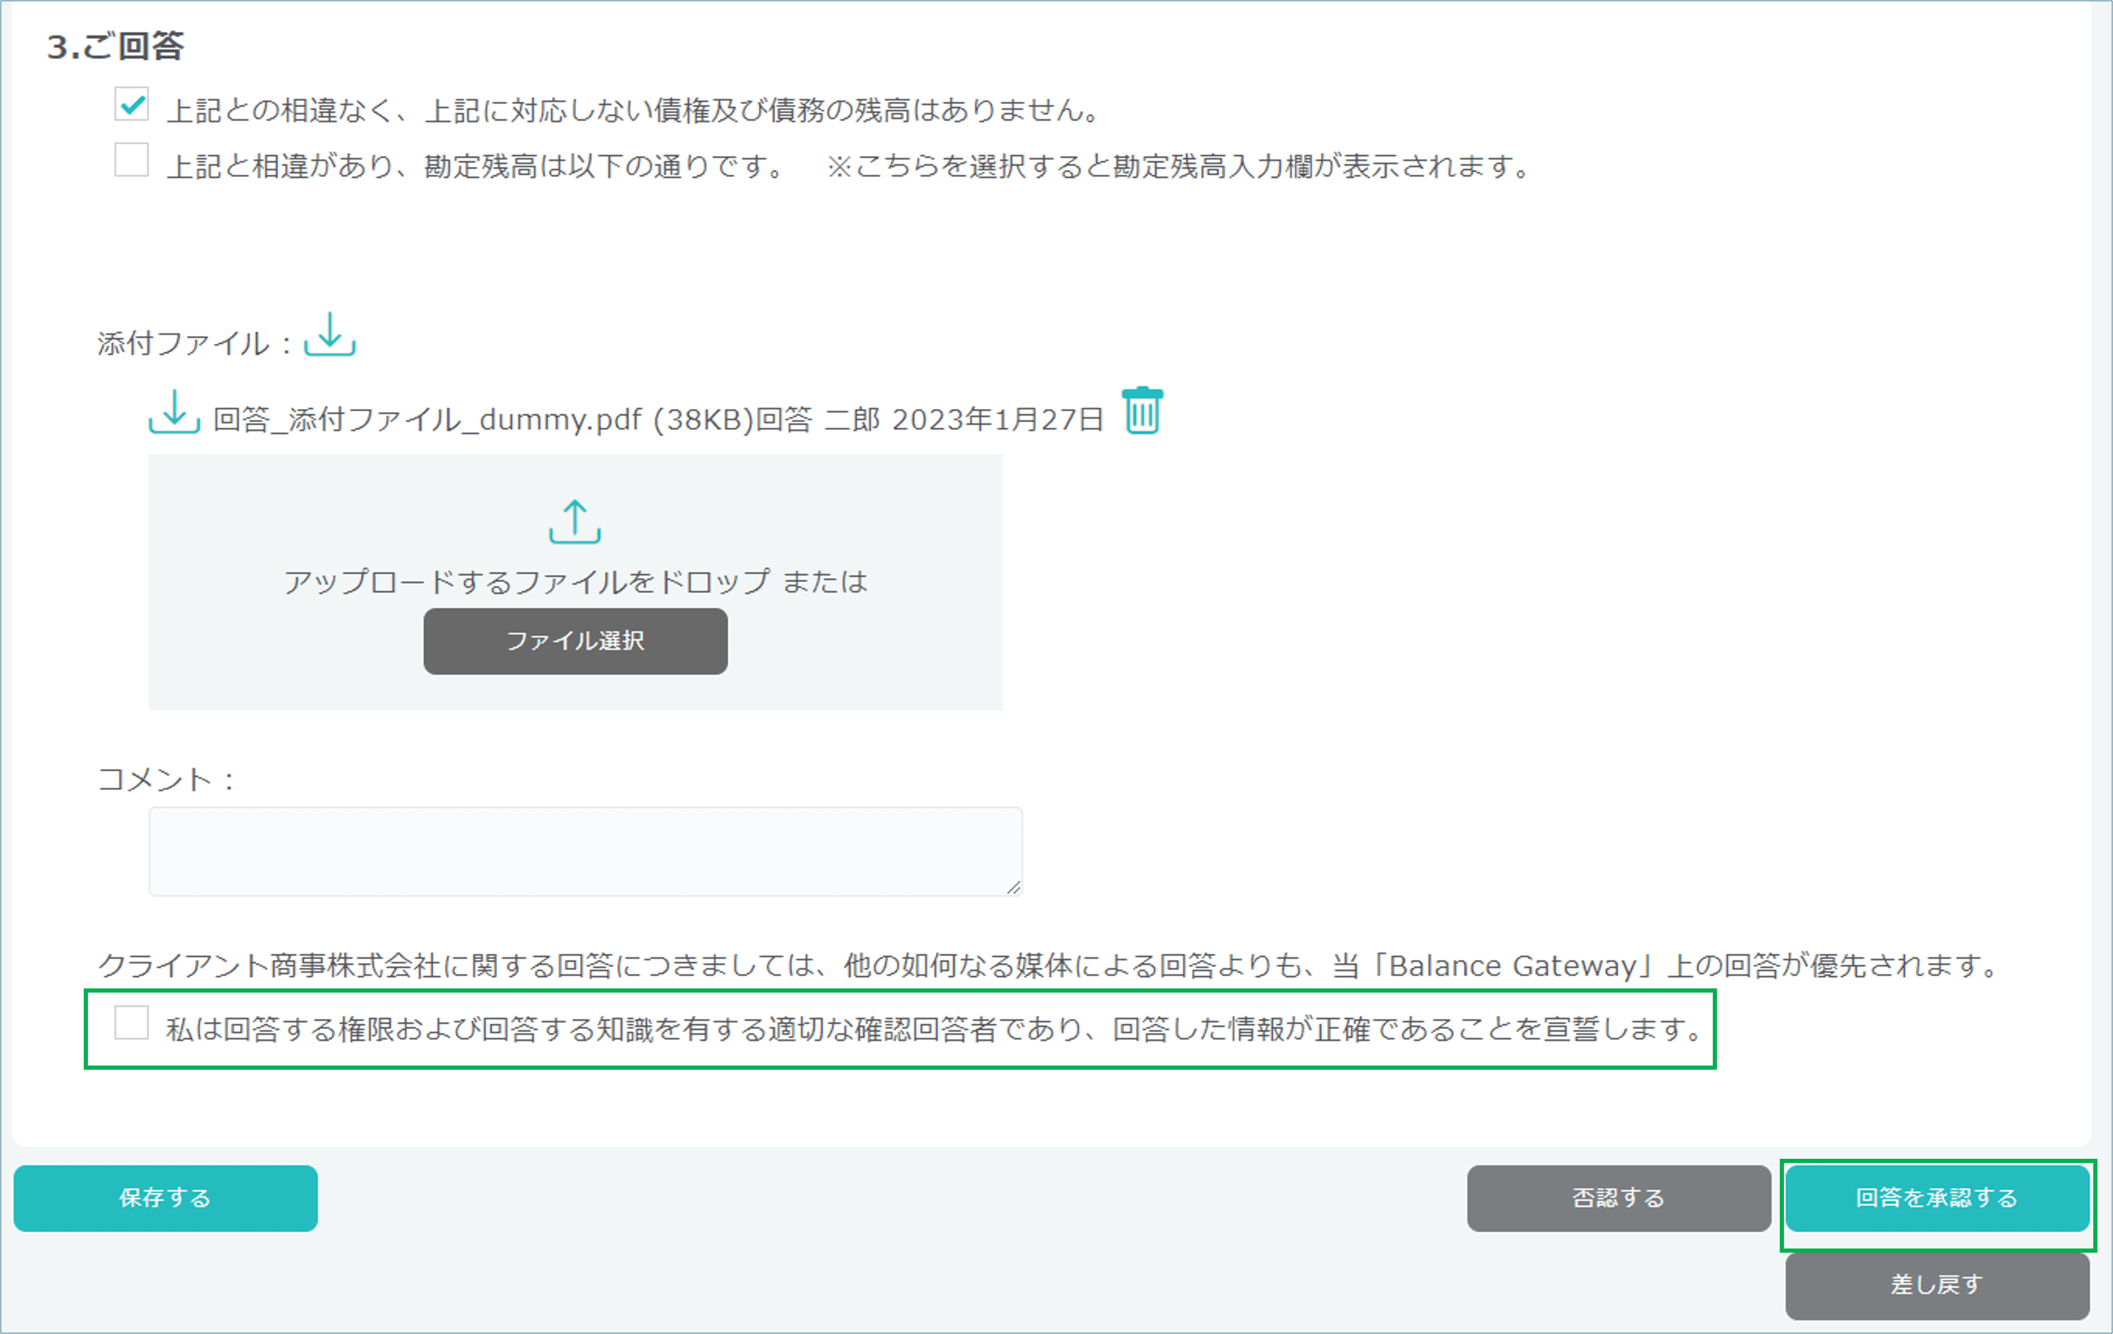Click download icon for 回答_添付ファイル_dummy.pdf
Screen dimensions: 2113x1334
coord(173,412)
